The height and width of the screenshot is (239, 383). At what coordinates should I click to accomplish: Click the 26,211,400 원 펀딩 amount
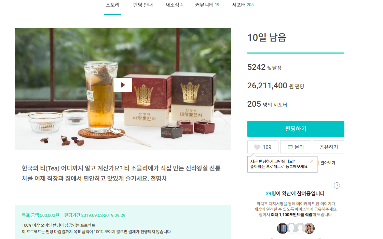[275, 86]
